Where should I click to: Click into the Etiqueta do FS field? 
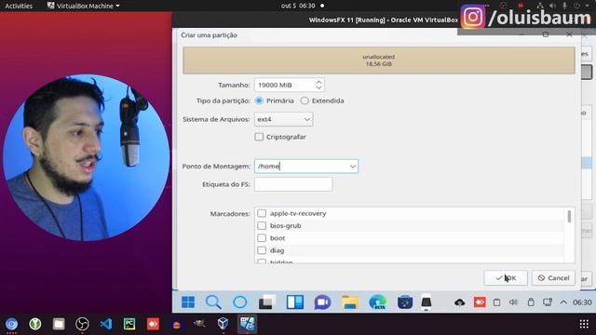coord(293,184)
